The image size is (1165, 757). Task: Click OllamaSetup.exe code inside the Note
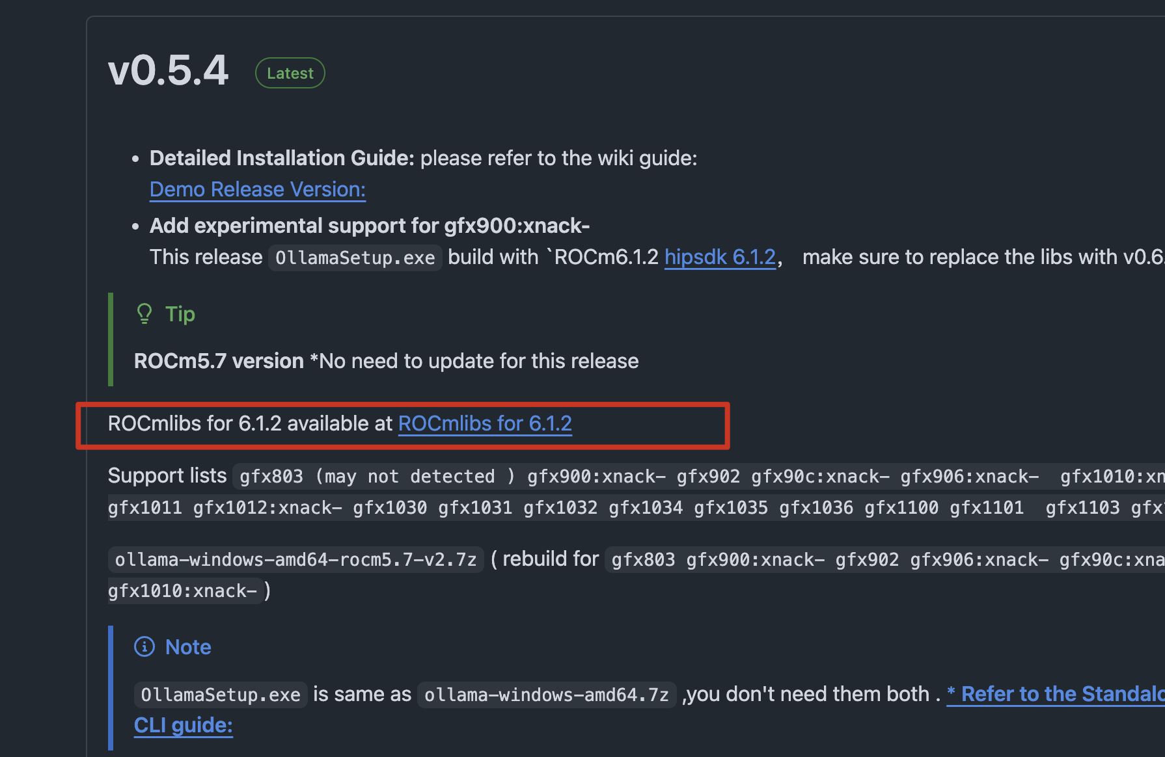point(221,695)
